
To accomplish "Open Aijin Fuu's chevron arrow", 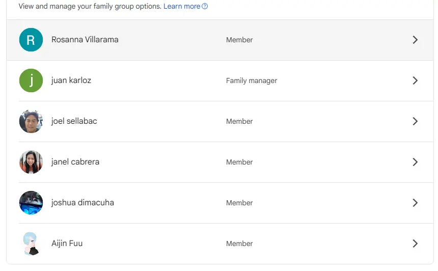I will tap(415, 243).
